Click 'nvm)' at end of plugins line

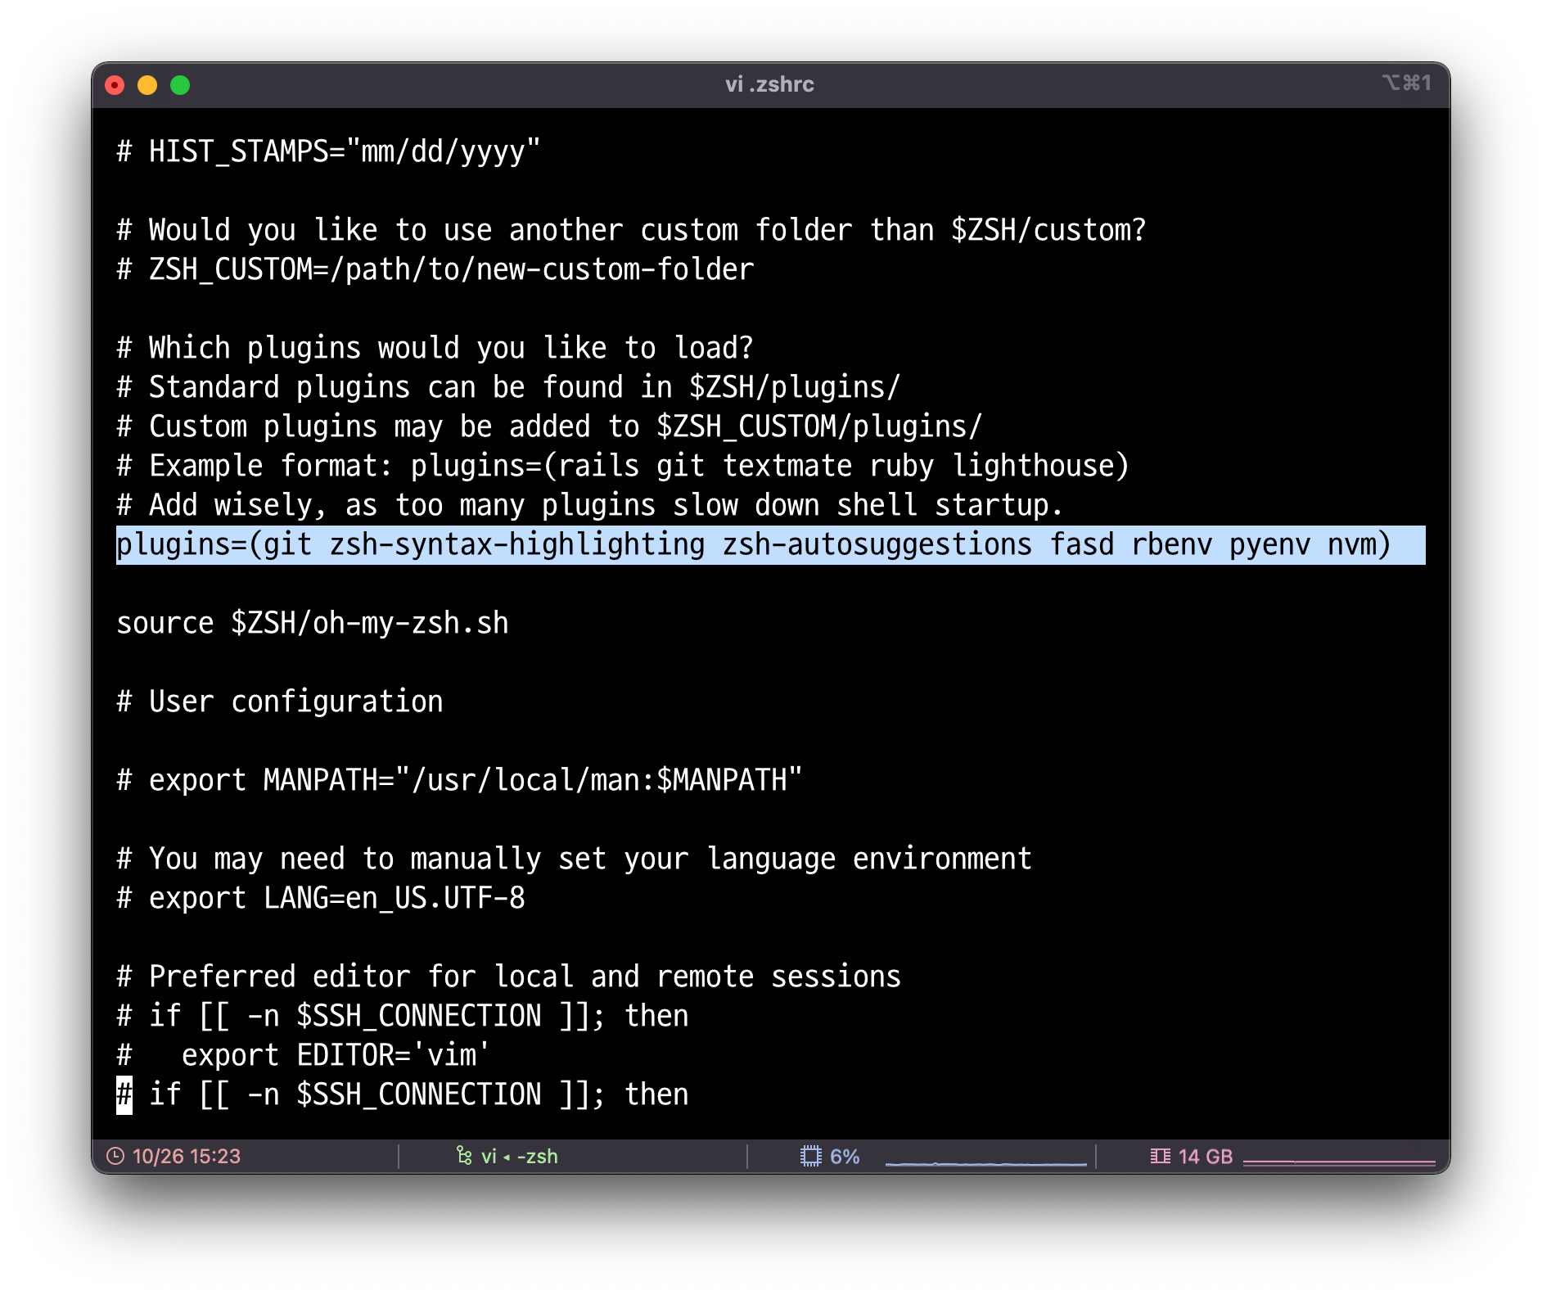pos(1359,544)
